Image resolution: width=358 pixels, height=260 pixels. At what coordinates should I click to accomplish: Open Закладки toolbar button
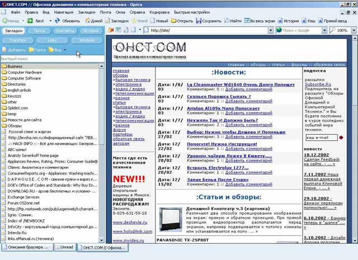[x=117, y=21]
